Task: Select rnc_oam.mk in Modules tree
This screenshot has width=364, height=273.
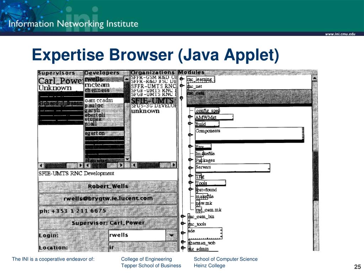Action: pos(208,210)
